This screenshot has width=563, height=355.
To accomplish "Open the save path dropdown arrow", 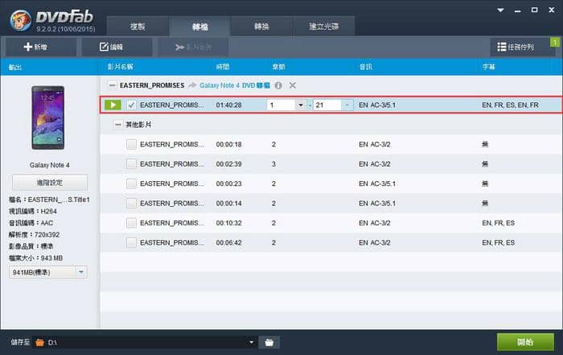I will [x=251, y=342].
